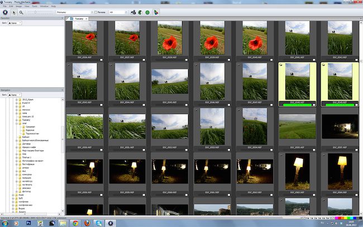Click the globe upload icon in toolbar
Image resolution: width=363 pixels, height=227 pixels.
[140, 12]
